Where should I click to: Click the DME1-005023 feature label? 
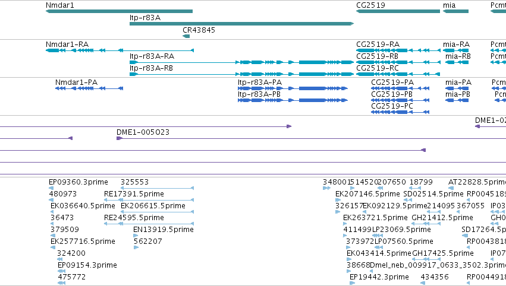143,132
